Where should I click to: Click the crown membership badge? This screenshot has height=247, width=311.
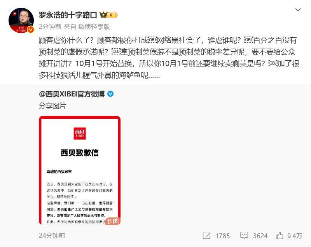coord(108,15)
